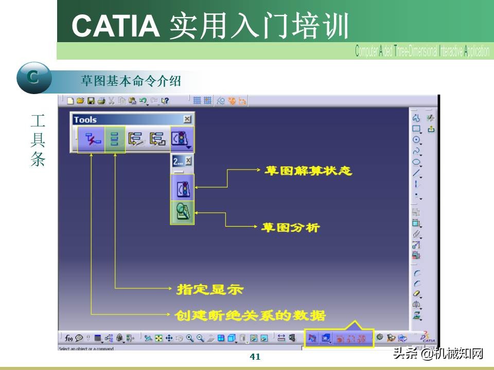Close the Tools floating toolbar
Viewport: 494px width, 370px height.
coord(187,119)
